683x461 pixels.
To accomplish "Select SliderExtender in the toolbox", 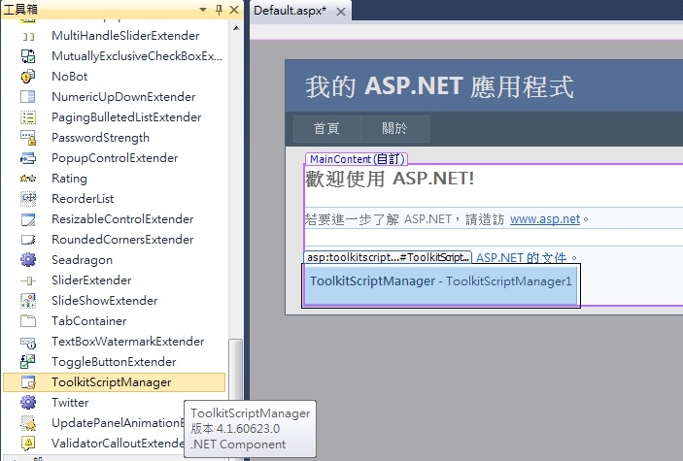I will pyautogui.click(x=91, y=280).
